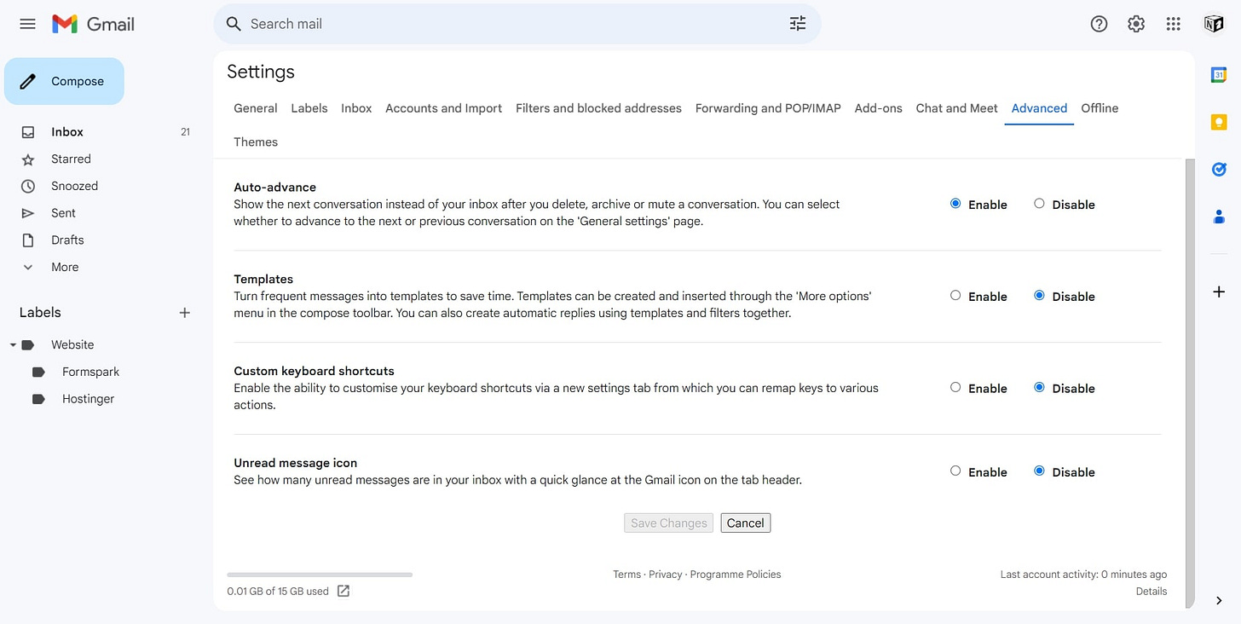Open Google Calendar in the side panel
Screen dimensions: 1241x624
tap(1218, 74)
